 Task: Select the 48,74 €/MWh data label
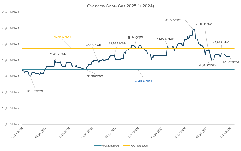pos(136,38)
